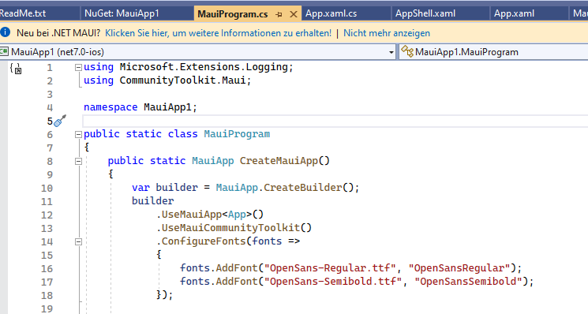Click the blue info icon in the notification bar
The image size is (588, 314).
coord(6,32)
